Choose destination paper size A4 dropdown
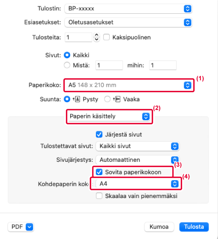The width and height of the screenshot is (218, 239). coord(137,184)
